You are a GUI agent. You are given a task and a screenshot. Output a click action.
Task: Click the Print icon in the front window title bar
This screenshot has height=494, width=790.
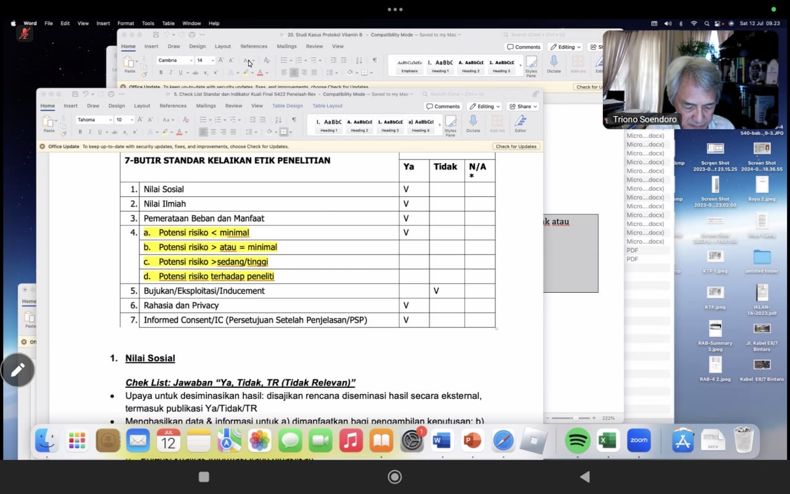tap(111, 94)
